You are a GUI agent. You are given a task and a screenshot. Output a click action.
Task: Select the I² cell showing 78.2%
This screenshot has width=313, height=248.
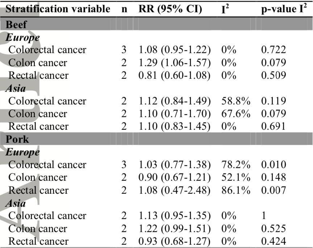[236, 165]
